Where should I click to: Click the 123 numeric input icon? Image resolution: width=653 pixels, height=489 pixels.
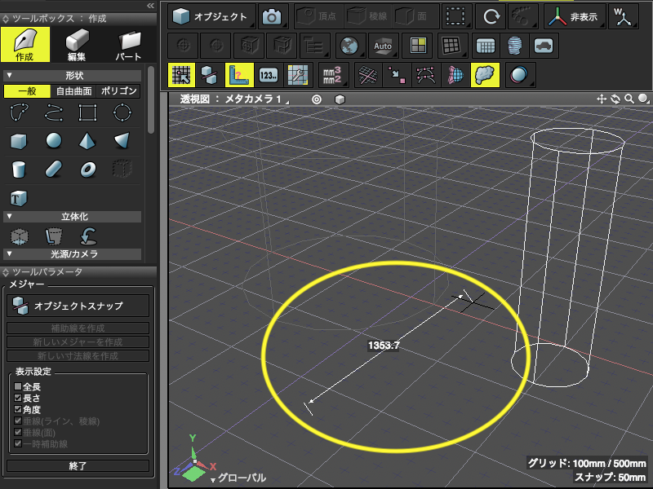tap(269, 75)
